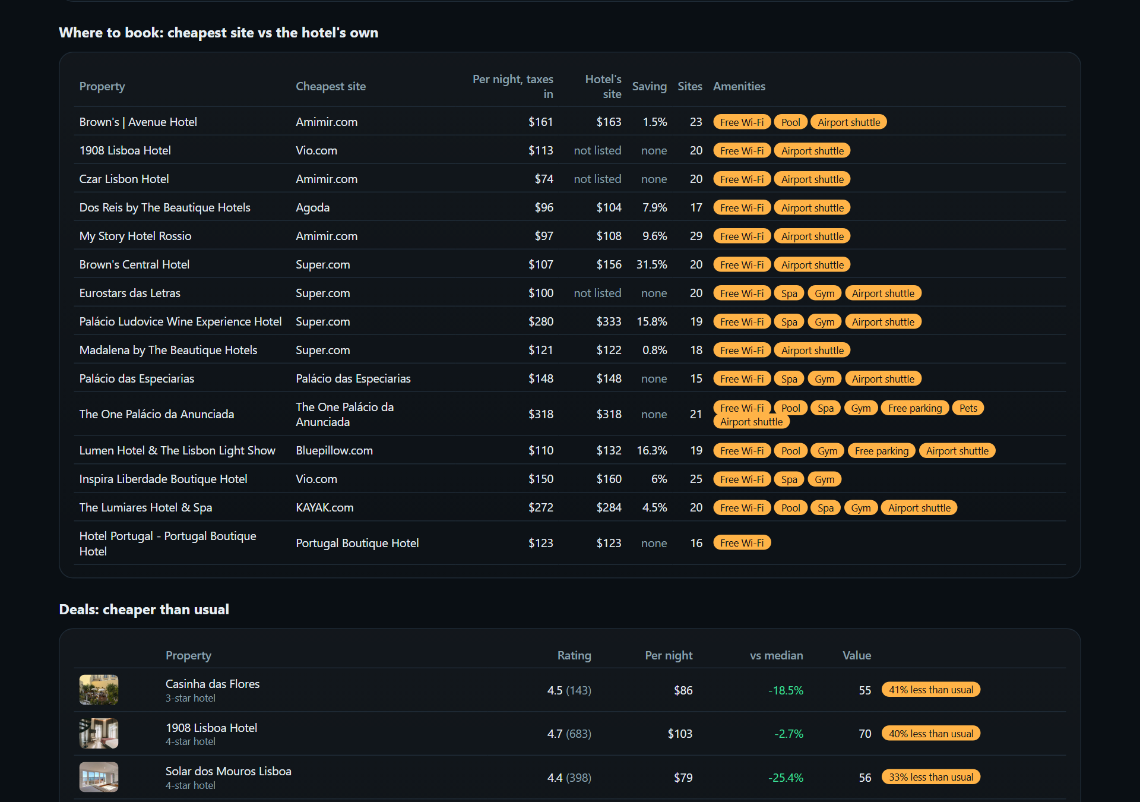Click the Pets amenity tag

[968, 408]
